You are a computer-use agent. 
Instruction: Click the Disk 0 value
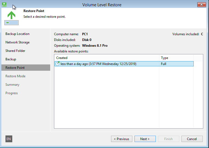(x=87, y=40)
